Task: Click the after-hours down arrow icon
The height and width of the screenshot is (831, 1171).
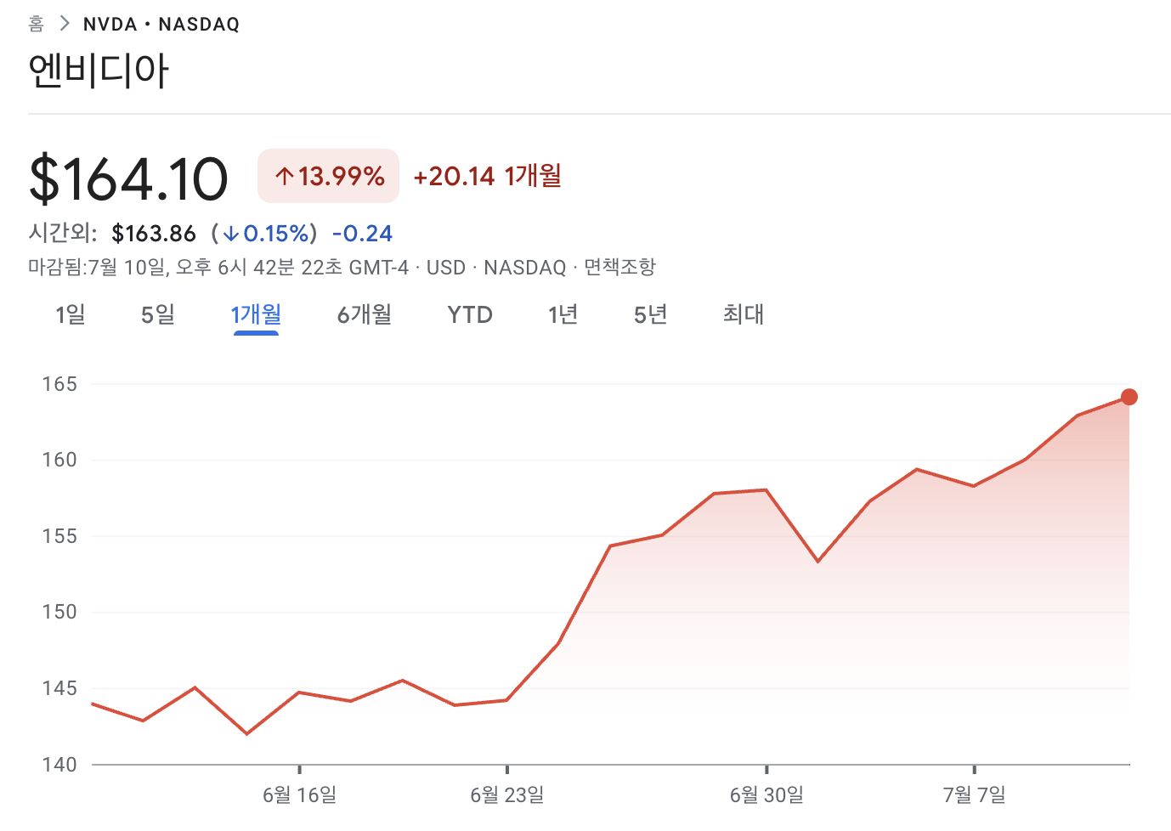Action: 230,234
